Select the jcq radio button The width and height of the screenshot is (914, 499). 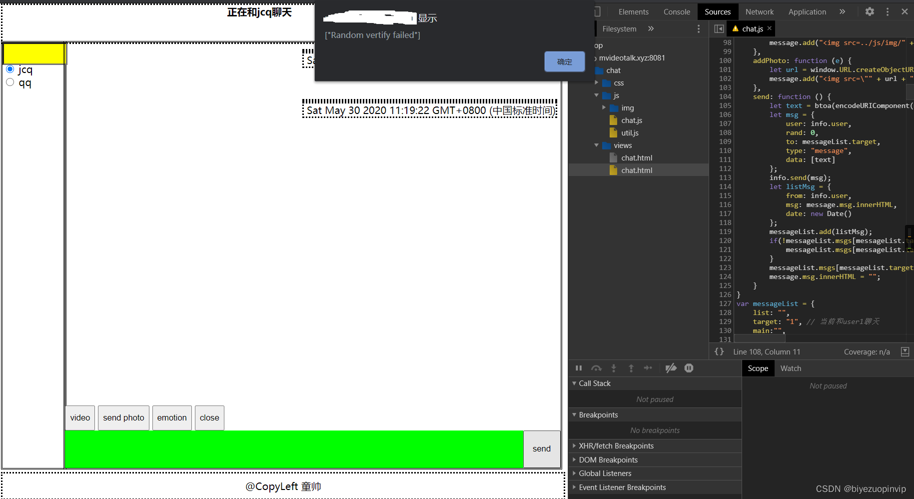10,69
